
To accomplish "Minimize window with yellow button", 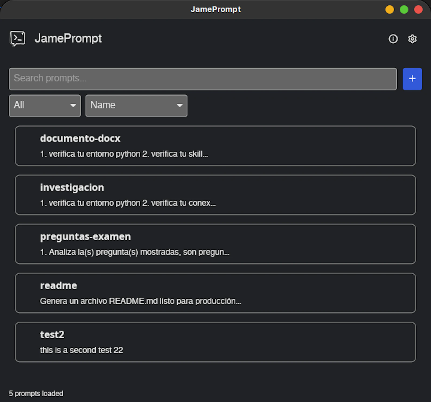I will pos(390,9).
